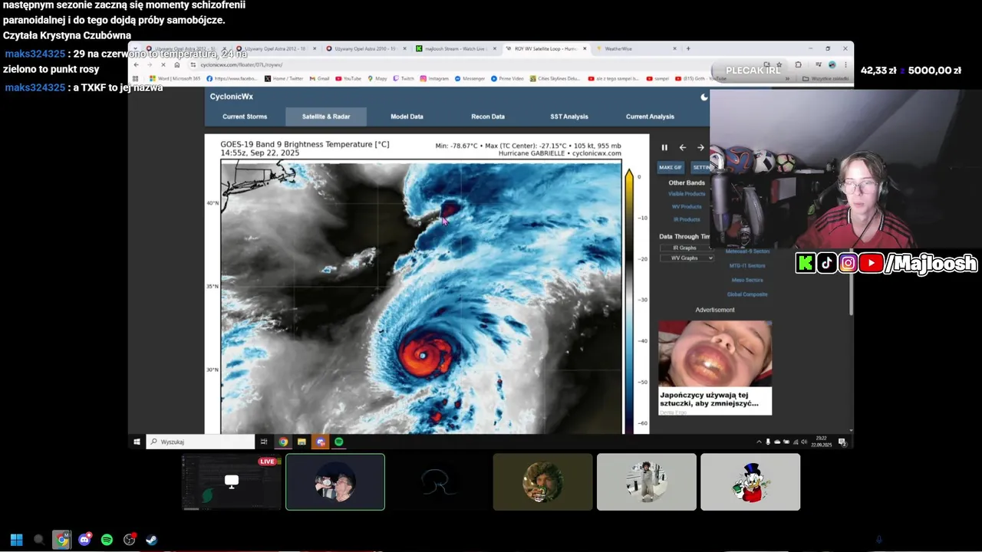The image size is (982, 552).
Task: Open the browser three-dot menu
Action: click(845, 65)
